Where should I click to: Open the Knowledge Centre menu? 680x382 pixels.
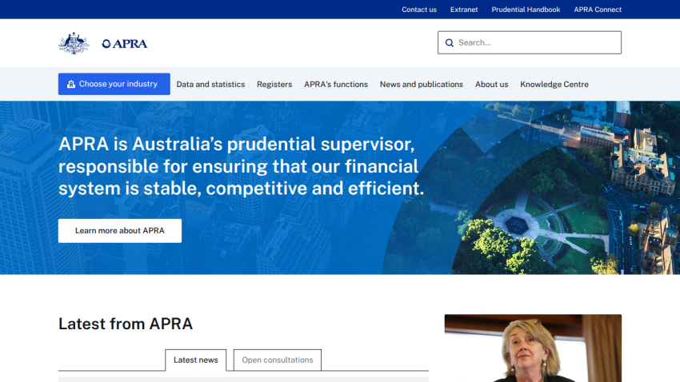[554, 85]
